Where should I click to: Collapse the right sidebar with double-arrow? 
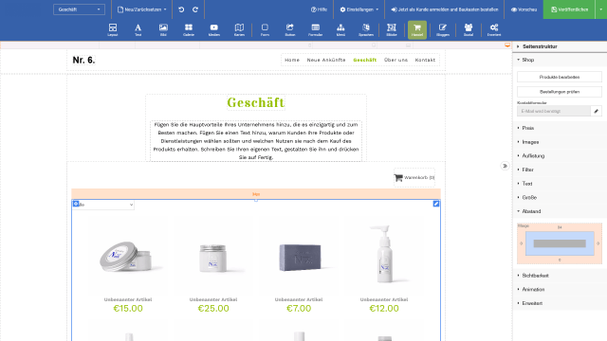tap(505, 166)
